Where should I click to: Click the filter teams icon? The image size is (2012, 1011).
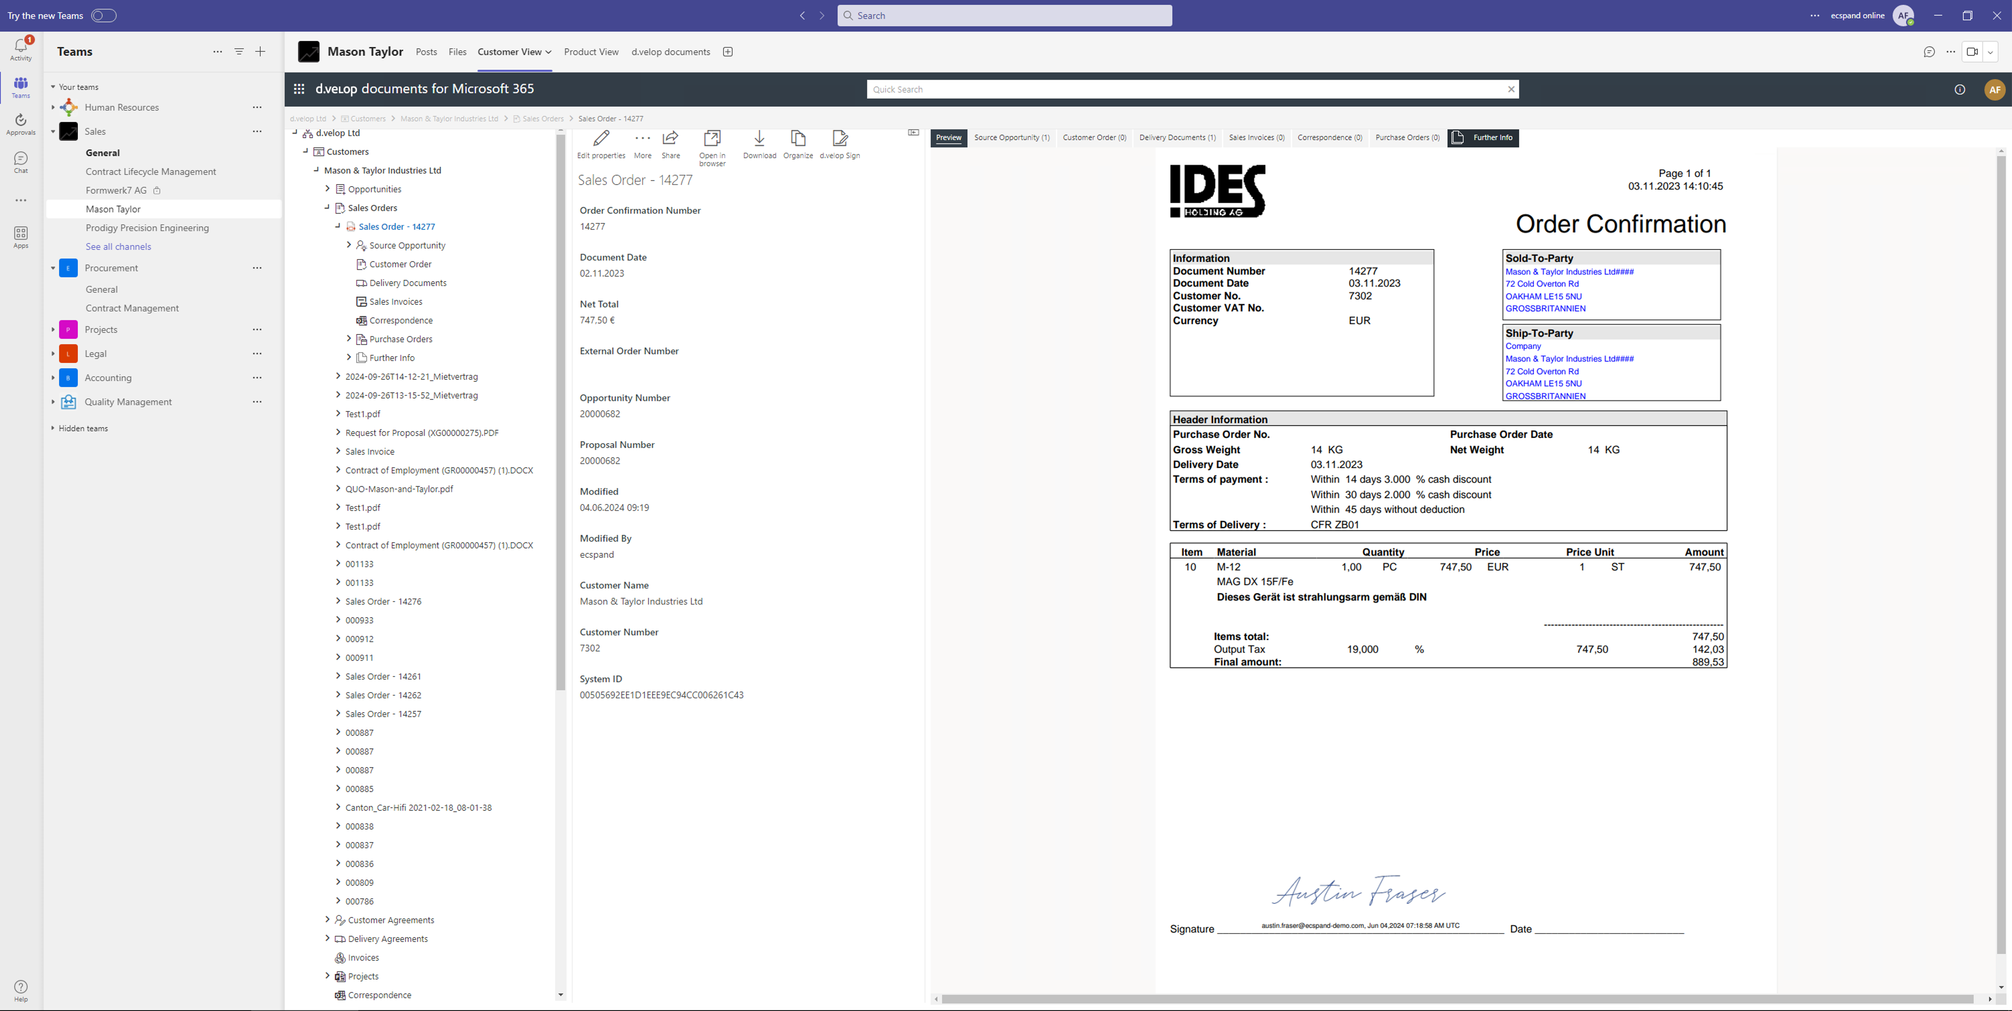[239, 52]
